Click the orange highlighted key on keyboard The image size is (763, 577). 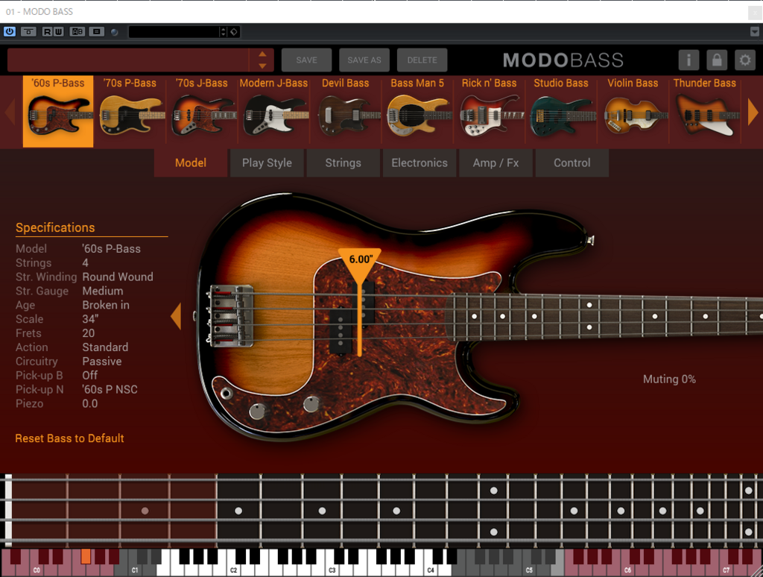pos(86,557)
